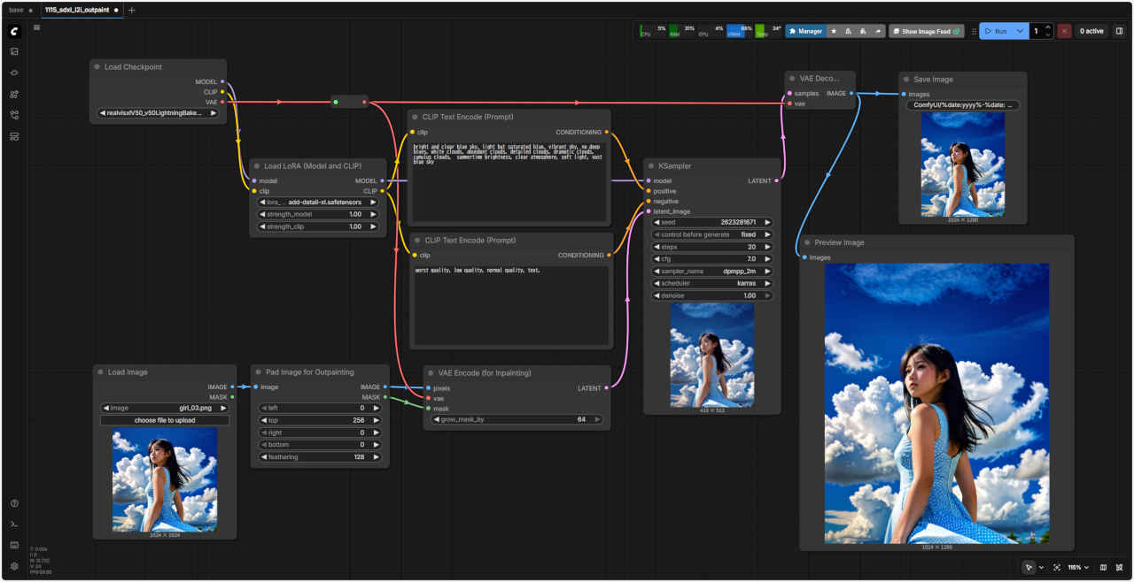
Task: Open the sampler_name dpmpp_2m selector
Action: [x=712, y=272]
